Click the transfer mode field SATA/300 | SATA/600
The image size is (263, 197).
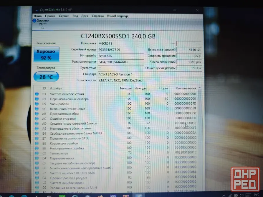point(120,62)
